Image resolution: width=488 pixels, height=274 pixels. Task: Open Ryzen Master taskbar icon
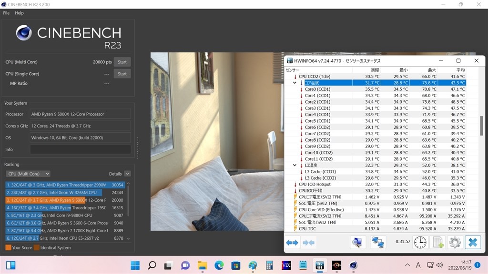(336, 265)
